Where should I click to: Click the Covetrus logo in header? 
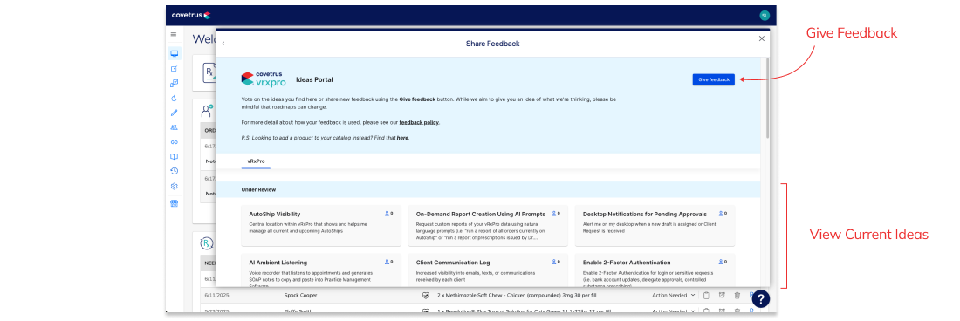pos(192,16)
